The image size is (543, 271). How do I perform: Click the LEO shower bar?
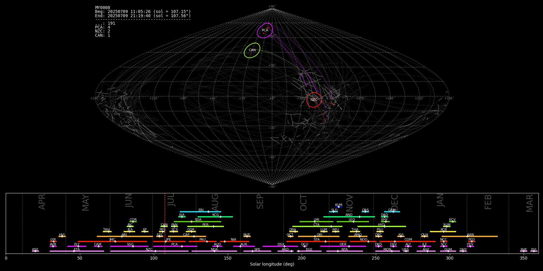coord(353,222)
